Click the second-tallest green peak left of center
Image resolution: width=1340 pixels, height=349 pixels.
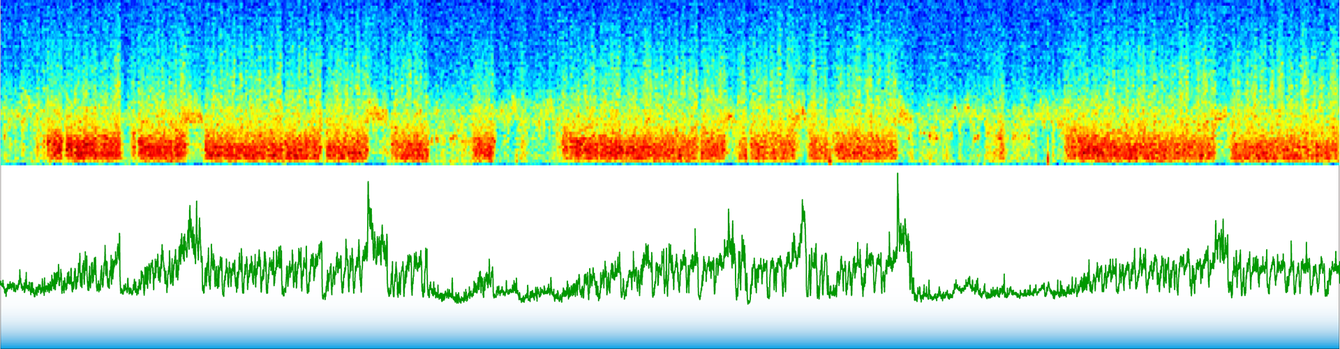[368, 183]
